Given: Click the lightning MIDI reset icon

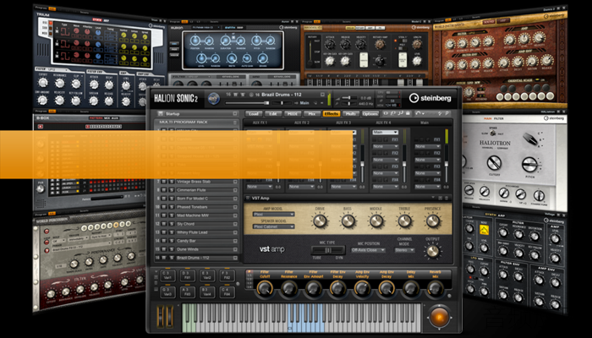Looking at the screenshot, I should click(x=440, y=113).
